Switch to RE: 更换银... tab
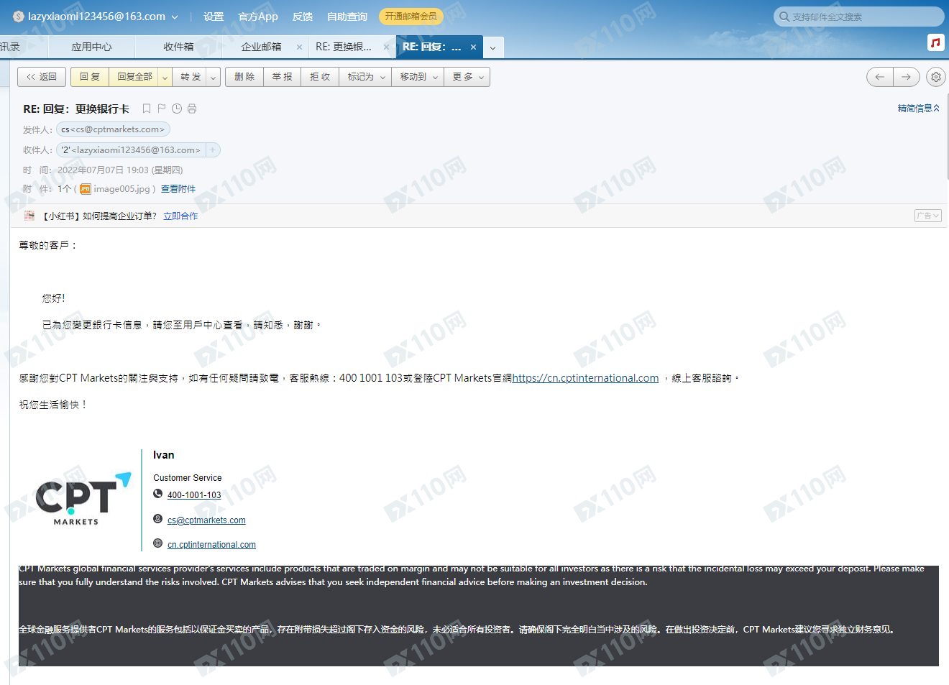This screenshot has width=949, height=685. [344, 47]
